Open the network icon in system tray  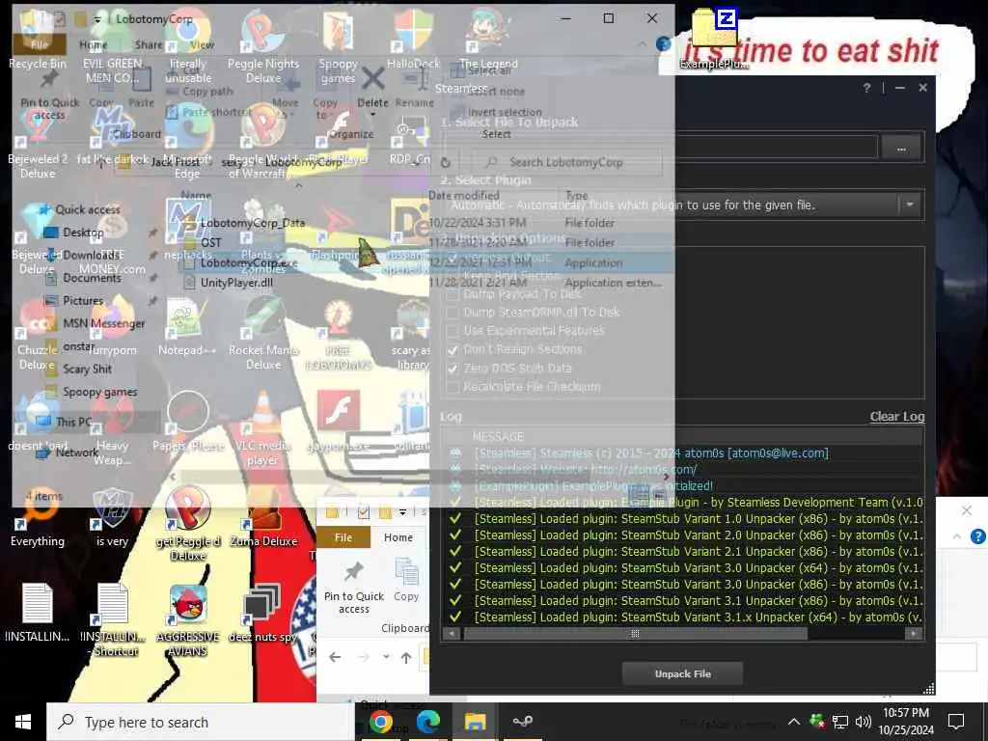pos(840,722)
